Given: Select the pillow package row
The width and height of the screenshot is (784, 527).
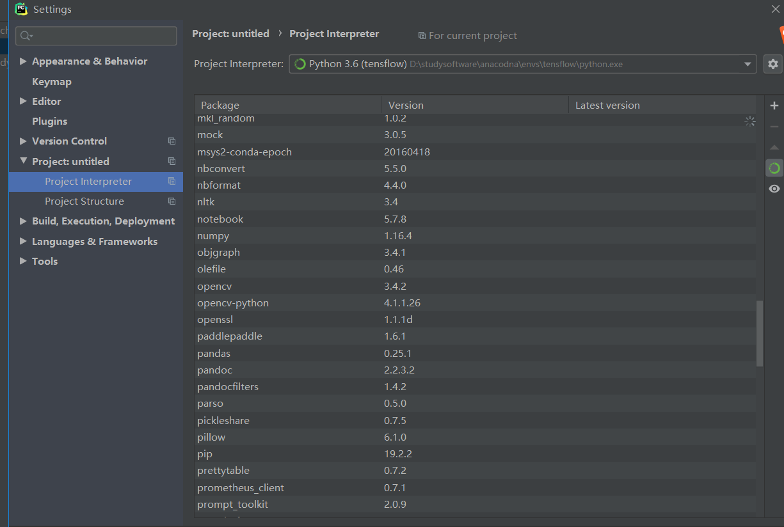Looking at the screenshot, I should pos(476,437).
